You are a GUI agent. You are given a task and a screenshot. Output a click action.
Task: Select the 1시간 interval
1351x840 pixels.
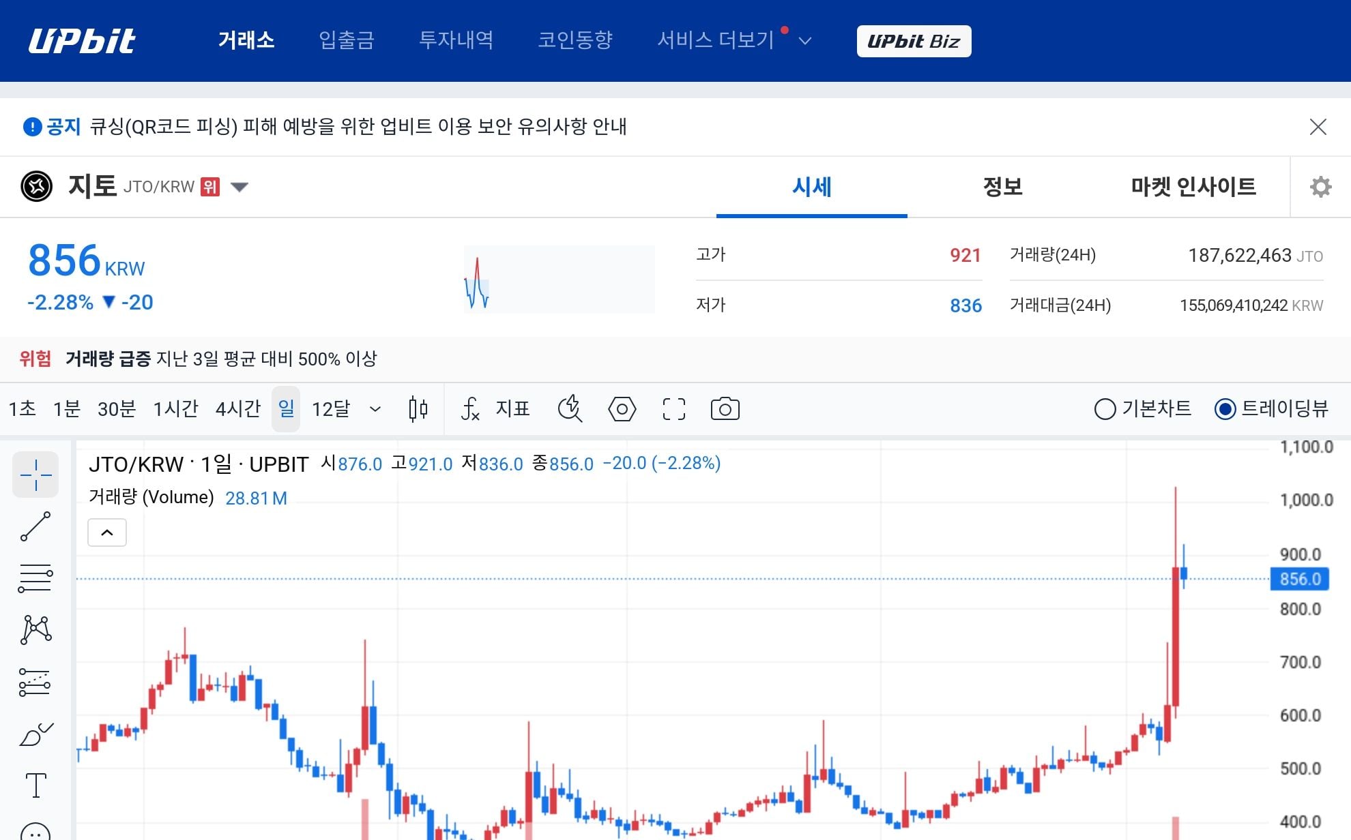click(x=175, y=408)
